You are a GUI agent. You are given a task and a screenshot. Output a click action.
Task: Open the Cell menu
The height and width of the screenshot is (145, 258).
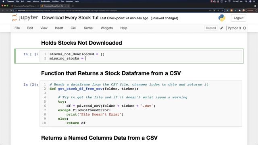(73, 28)
